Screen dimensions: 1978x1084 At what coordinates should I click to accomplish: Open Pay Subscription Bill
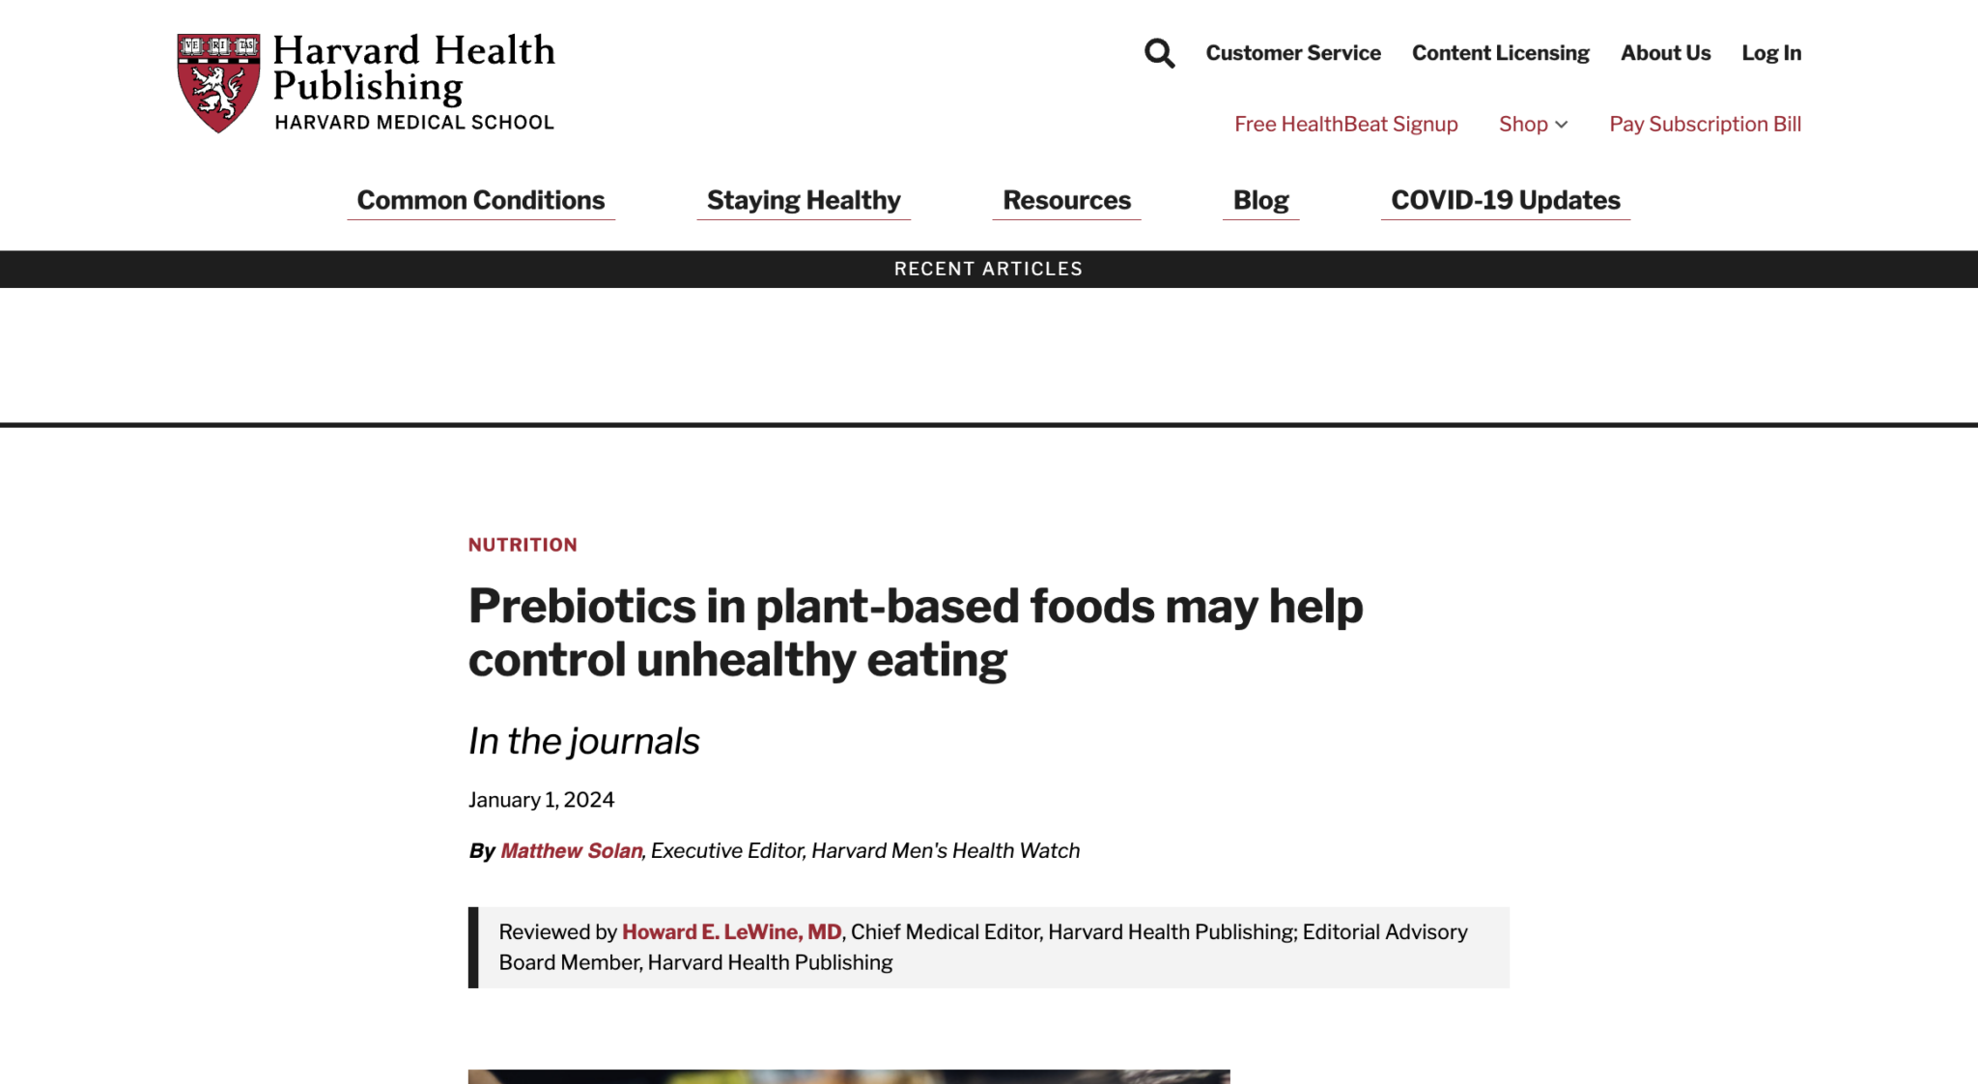click(1705, 124)
